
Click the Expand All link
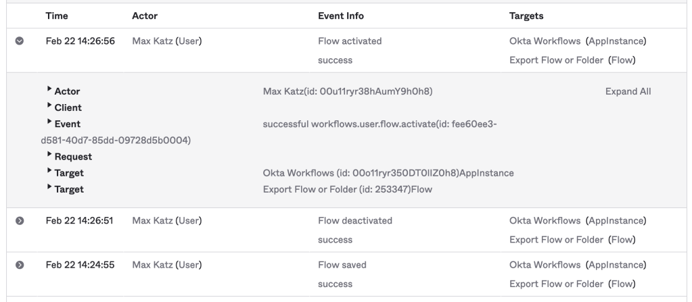tap(628, 91)
